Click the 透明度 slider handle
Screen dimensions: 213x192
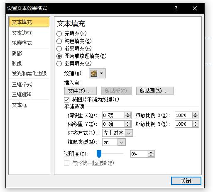(x=99, y=154)
